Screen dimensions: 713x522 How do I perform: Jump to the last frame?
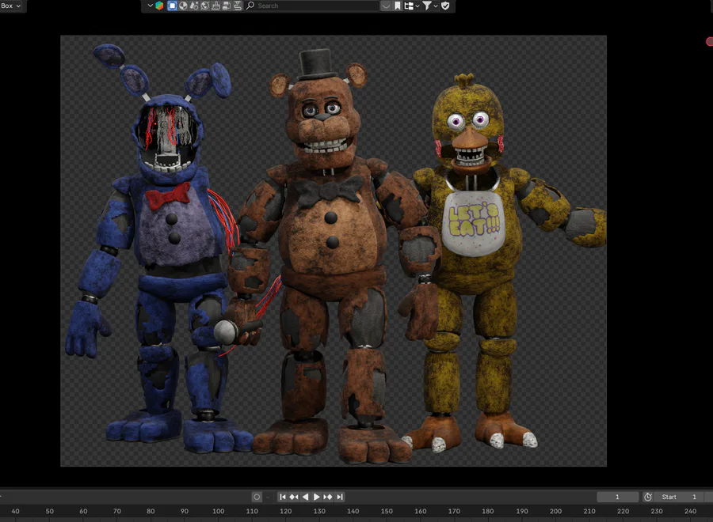(340, 497)
